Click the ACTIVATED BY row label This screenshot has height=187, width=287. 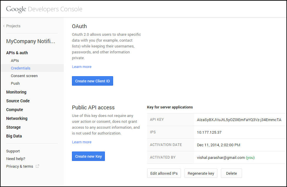[163, 157]
